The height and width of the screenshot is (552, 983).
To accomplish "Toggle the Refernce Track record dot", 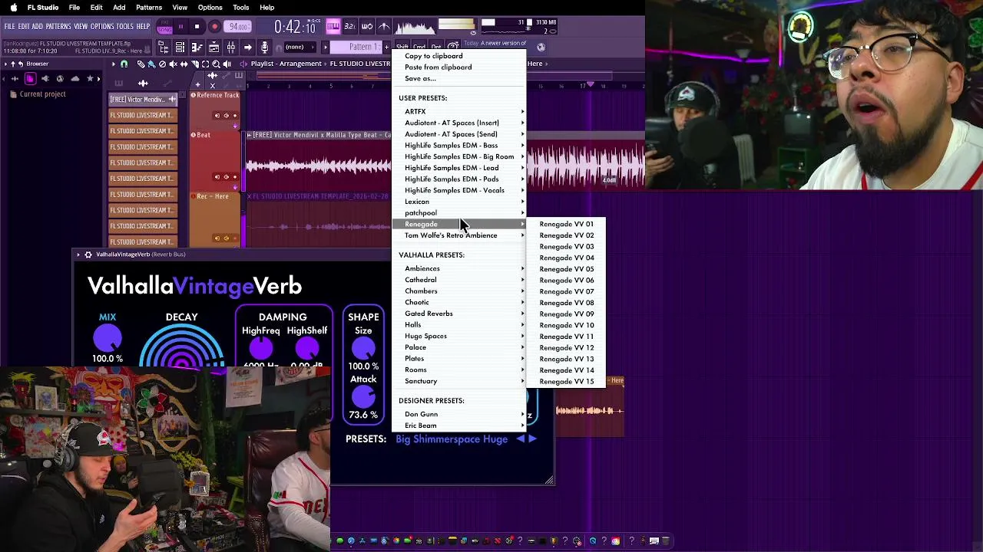I will click(x=235, y=116).
